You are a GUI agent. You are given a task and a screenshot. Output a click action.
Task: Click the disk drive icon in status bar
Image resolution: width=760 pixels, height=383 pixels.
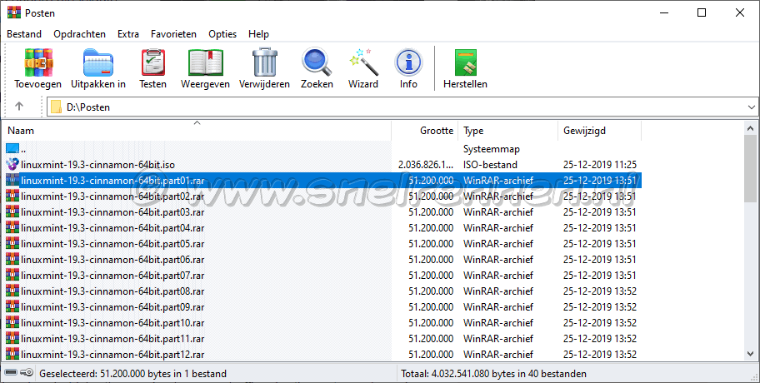point(11,373)
